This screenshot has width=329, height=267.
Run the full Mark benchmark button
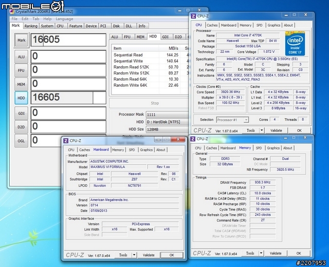(x=21, y=40)
